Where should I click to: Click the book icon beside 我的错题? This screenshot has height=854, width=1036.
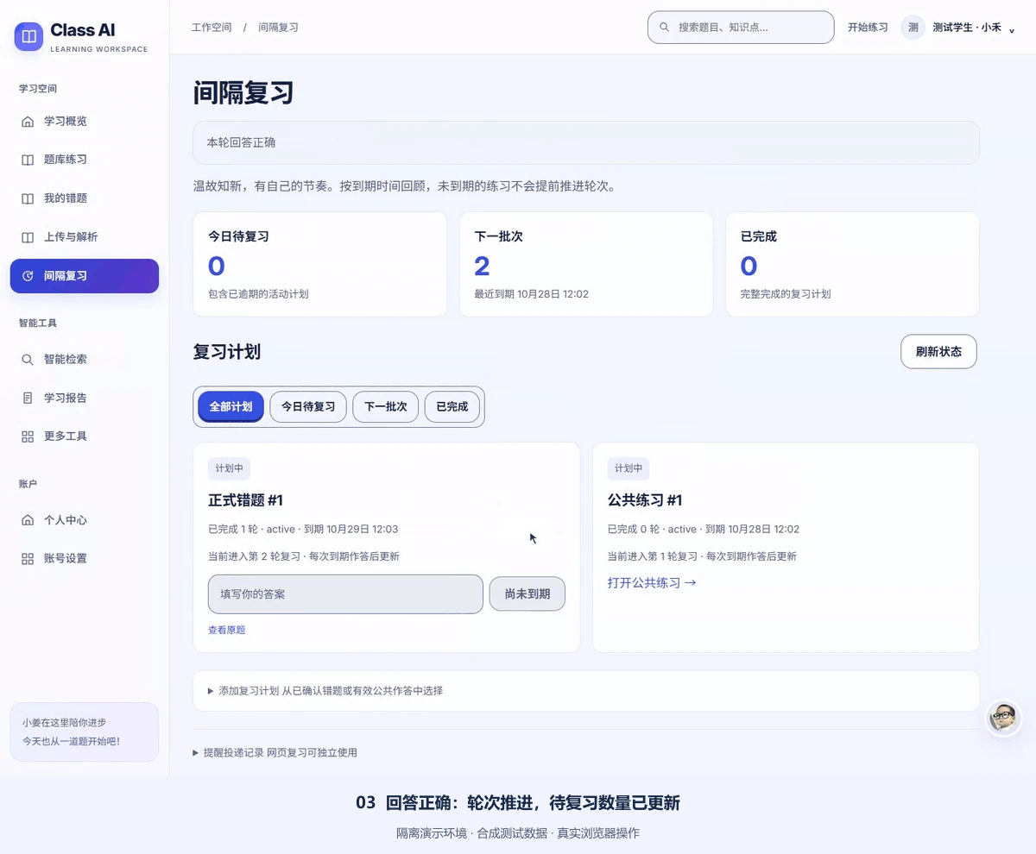(x=28, y=198)
